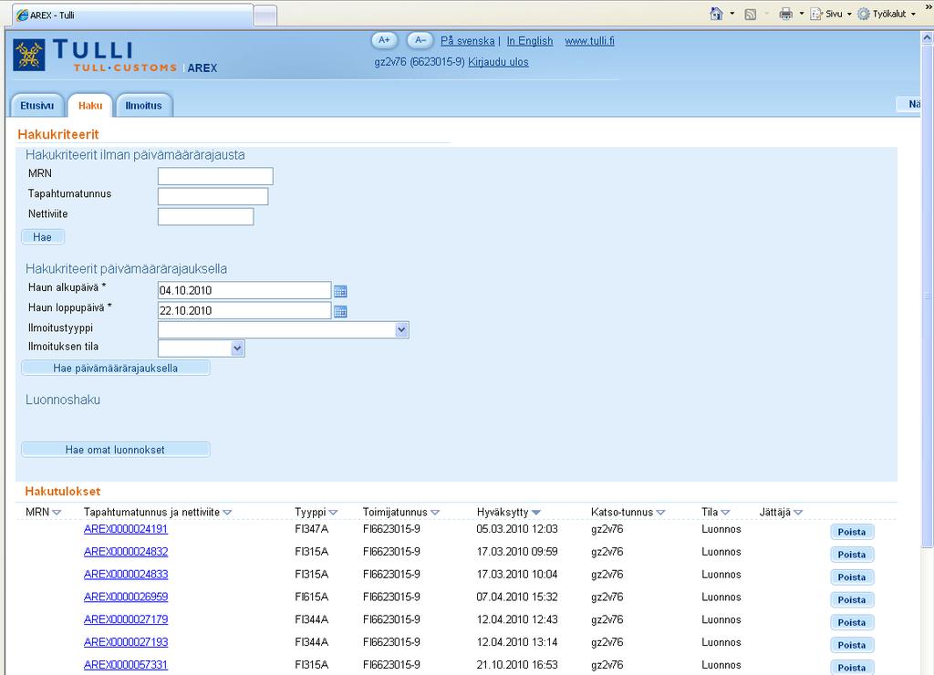Click Hae päivämäärärajauksella button
The height and width of the screenshot is (675, 934).
pos(116,369)
